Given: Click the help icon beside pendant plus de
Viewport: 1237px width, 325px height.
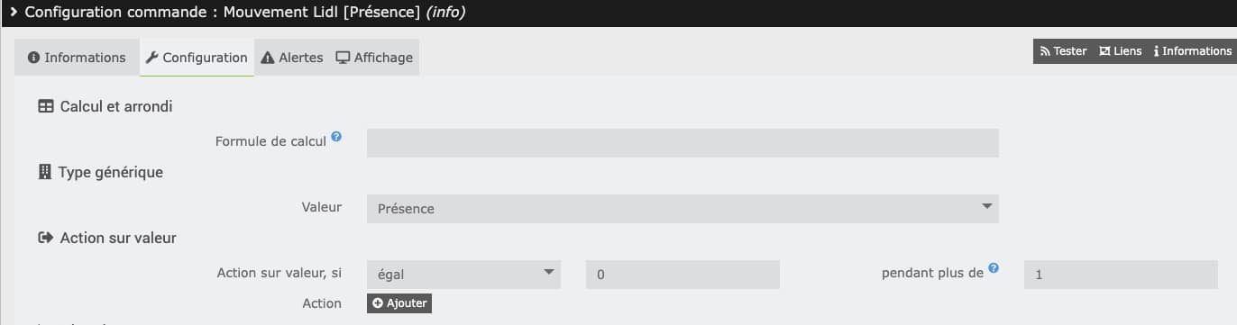Looking at the screenshot, I should click(994, 268).
